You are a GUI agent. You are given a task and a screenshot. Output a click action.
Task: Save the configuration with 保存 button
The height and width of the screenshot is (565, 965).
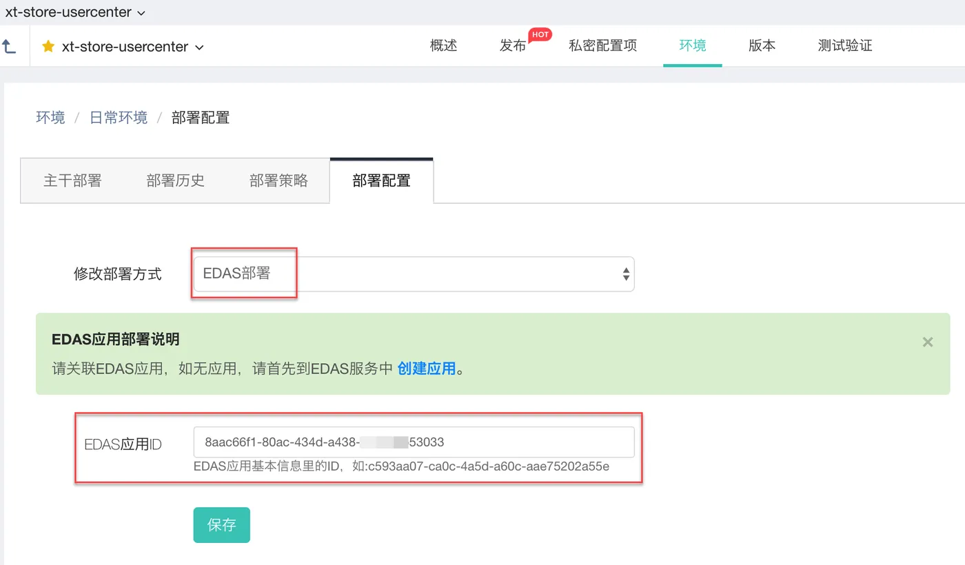point(221,525)
